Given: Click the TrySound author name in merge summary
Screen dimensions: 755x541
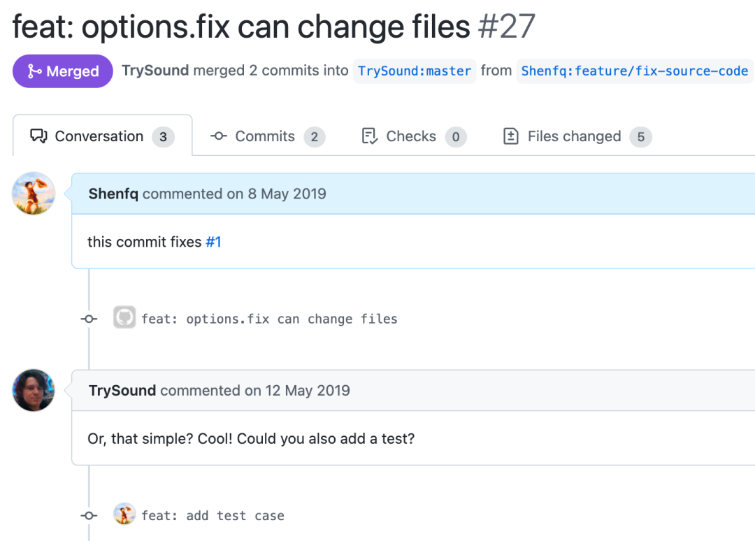Looking at the screenshot, I should coord(155,71).
